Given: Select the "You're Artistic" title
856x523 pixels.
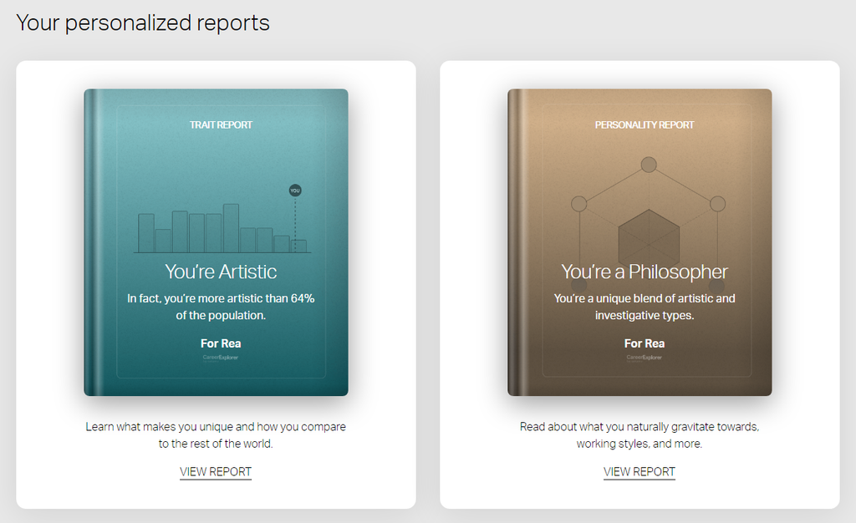Looking at the screenshot, I should point(221,272).
